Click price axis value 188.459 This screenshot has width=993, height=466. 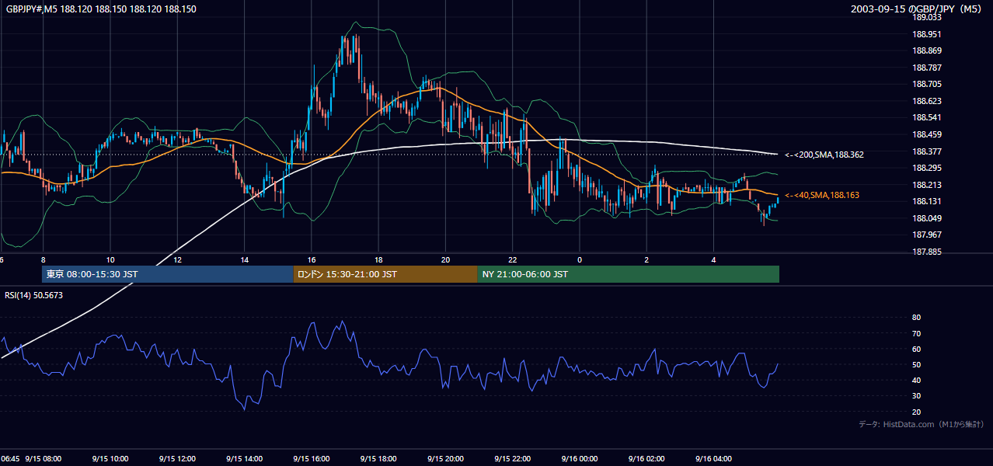tap(926, 134)
